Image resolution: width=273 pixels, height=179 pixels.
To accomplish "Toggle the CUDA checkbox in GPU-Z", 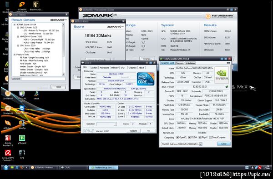I will (x=189, y=137).
